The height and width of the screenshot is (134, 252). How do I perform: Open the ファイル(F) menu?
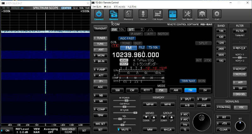pyautogui.click(x=96, y=7)
